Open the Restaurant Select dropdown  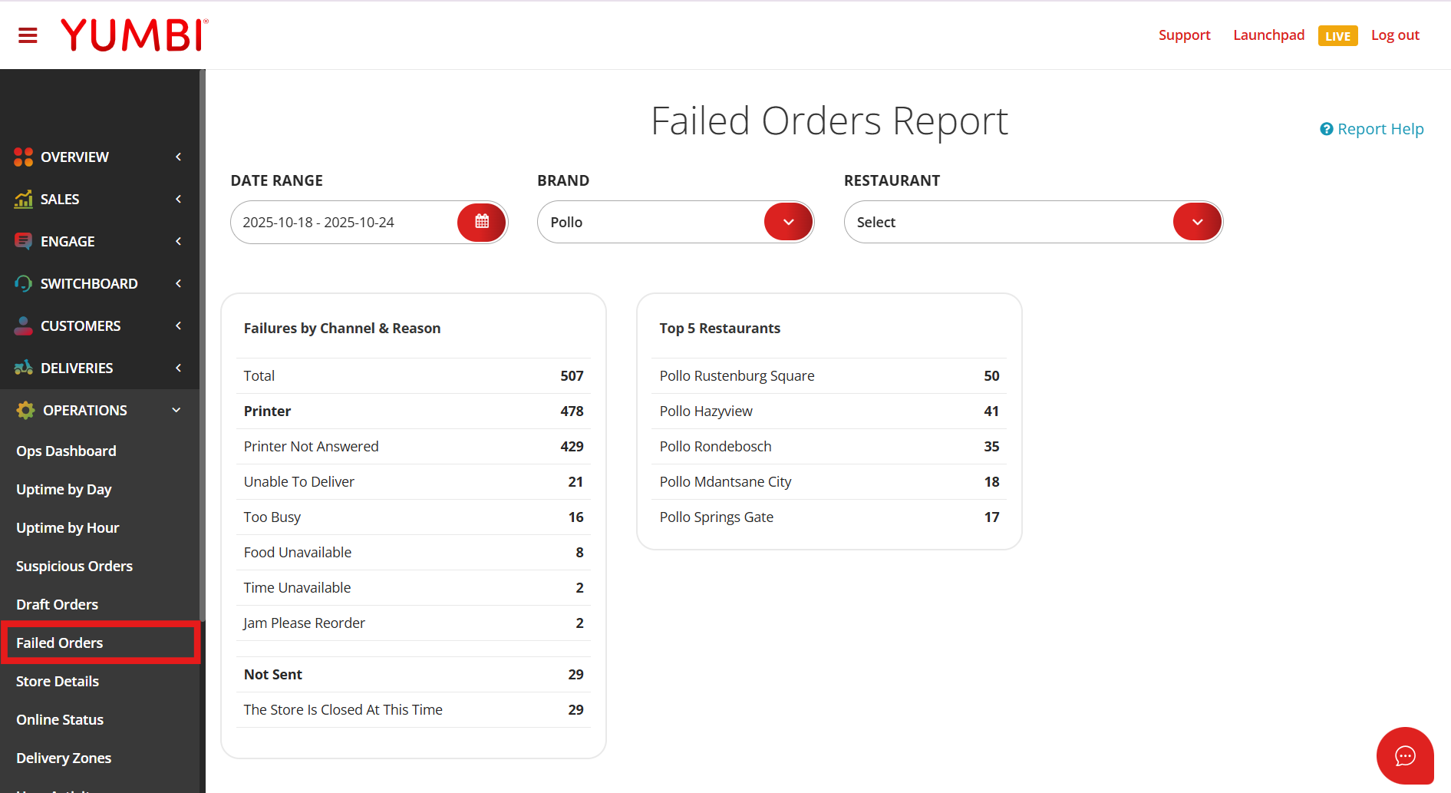pos(1197,222)
